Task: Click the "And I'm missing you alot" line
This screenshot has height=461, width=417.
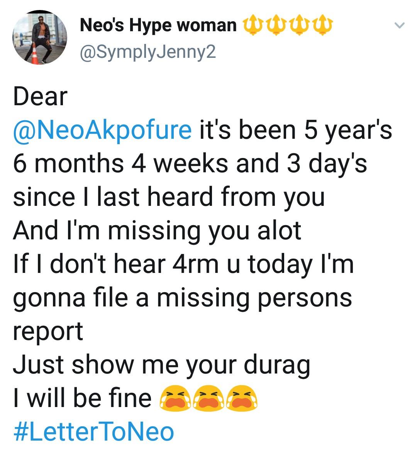Action: [x=157, y=230]
